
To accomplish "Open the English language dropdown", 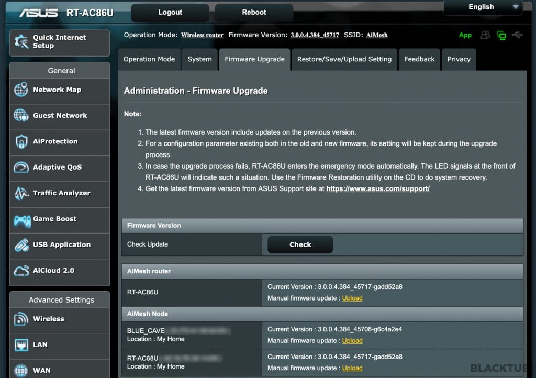I will pos(483,7).
